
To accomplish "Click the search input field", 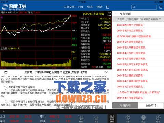I will tap(144, 7).
